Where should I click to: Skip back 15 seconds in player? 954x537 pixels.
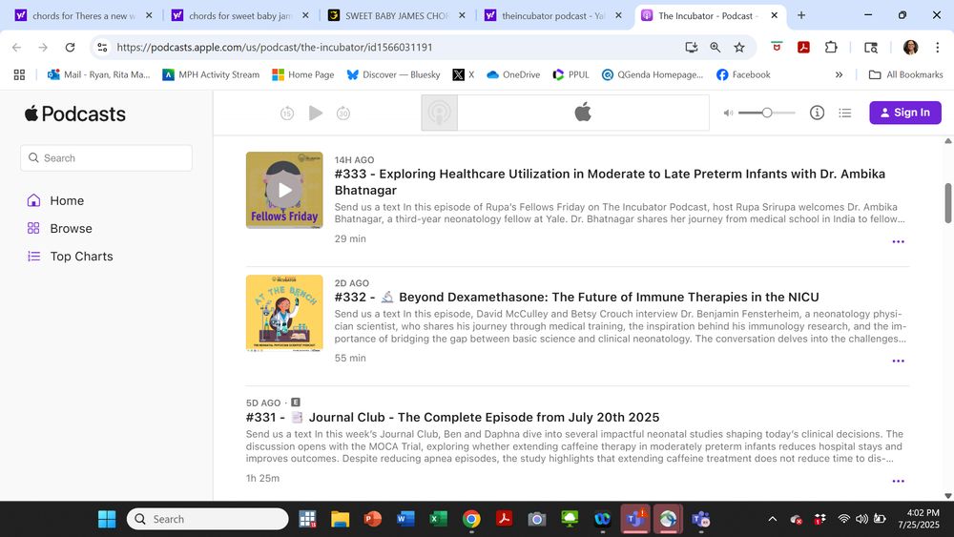tap(287, 114)
